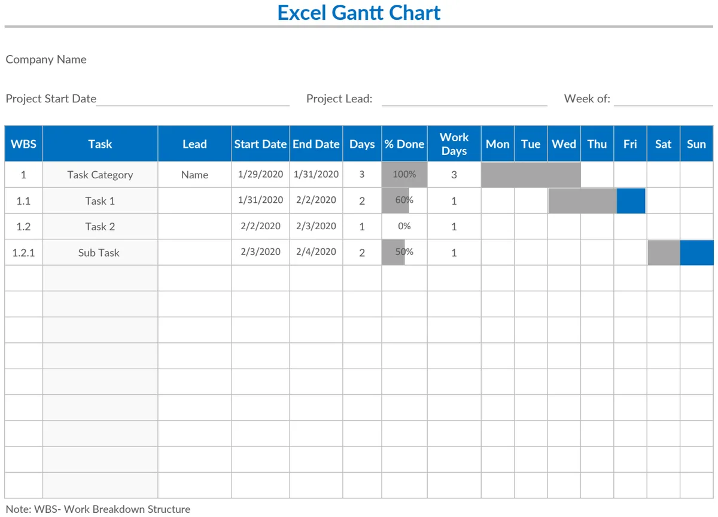Click Sub Task's 2/3/2020 start date cell
The width and height of the screenshot is (718, 517).
pyautogui.click(x=260, y=252)
